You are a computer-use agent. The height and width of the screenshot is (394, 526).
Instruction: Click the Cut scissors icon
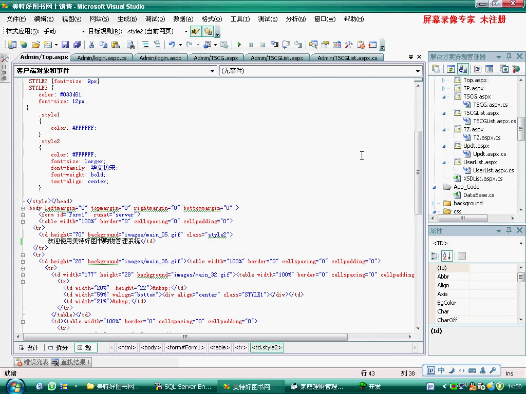(x=91, y=45)
